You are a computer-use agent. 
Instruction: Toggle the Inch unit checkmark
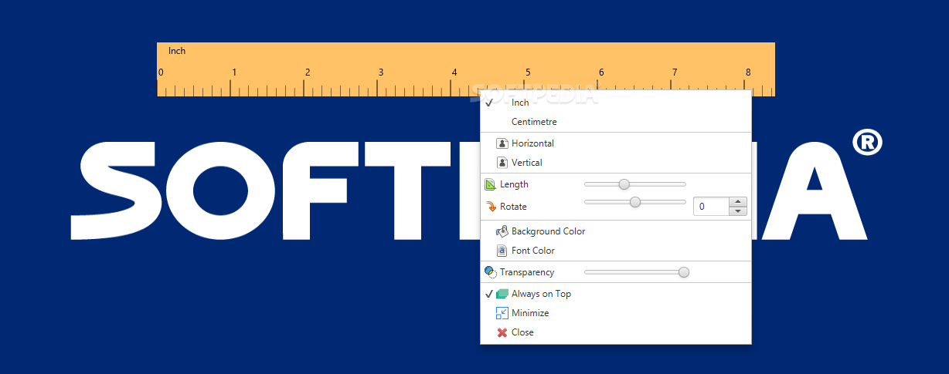489,103
